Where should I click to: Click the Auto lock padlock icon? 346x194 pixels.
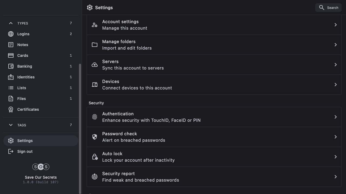tap(95, 157)
